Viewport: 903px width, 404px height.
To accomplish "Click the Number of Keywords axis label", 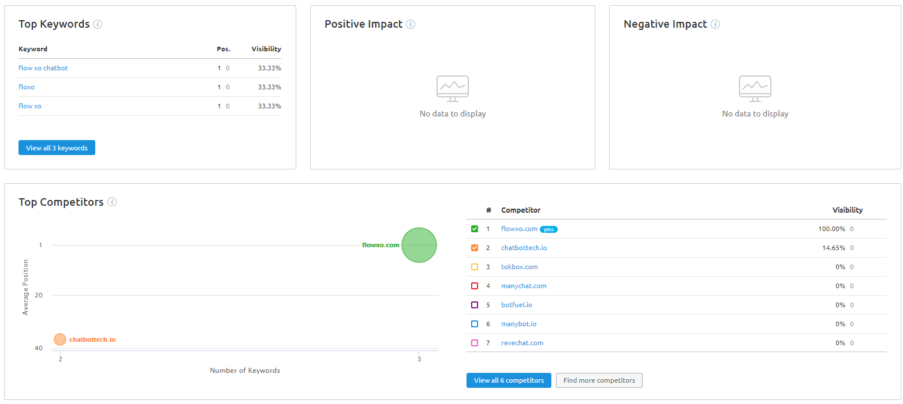I will tap(245, 371).
